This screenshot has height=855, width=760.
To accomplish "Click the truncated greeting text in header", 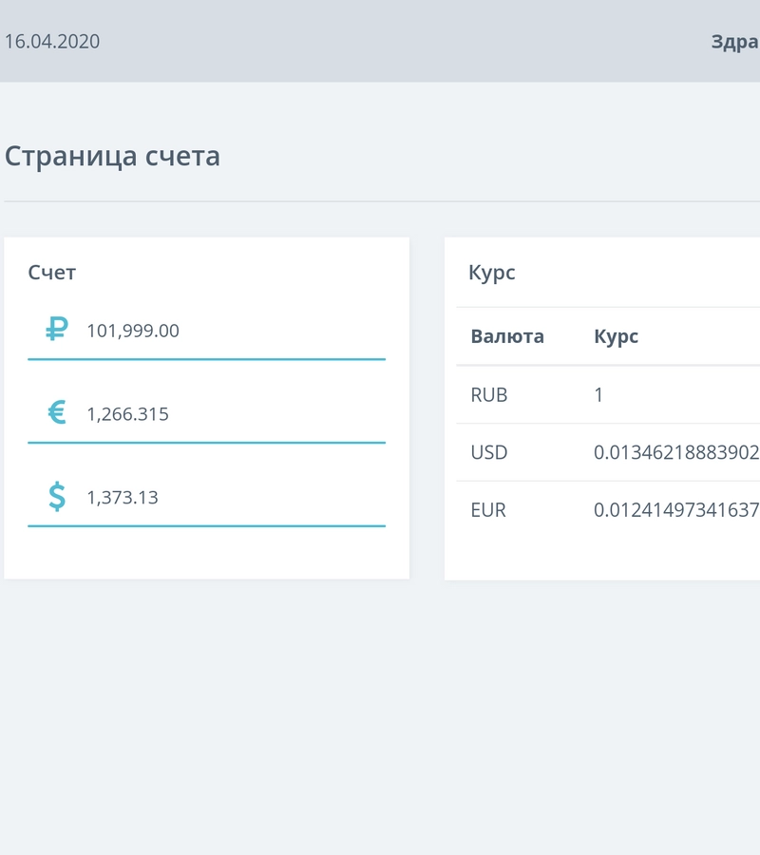I will pos(734,42).
